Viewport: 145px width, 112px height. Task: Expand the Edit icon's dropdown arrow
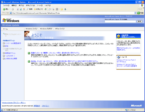[59, 9]
